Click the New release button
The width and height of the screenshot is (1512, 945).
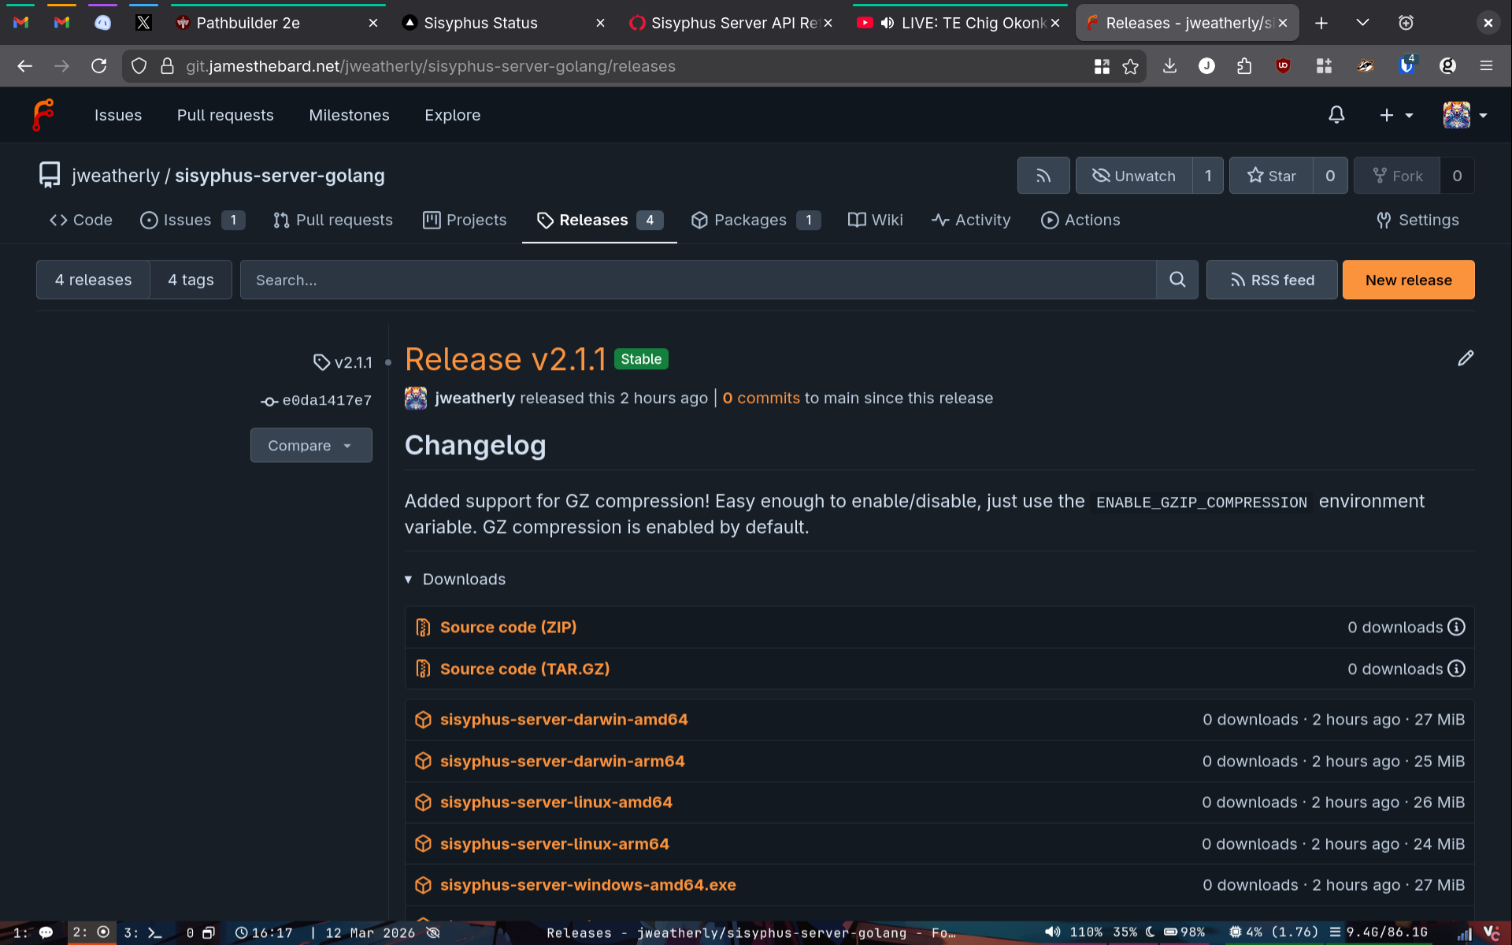(x=1408, y=280)
